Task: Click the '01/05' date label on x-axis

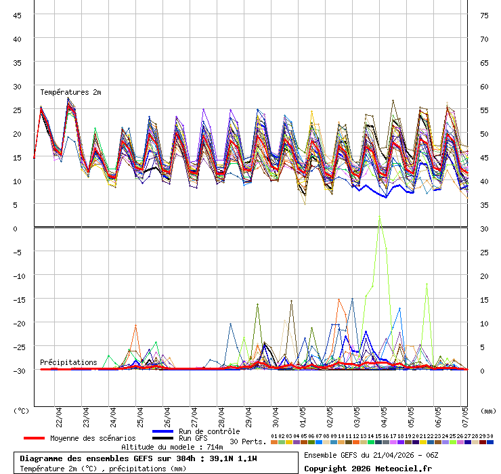Action: point(303,414)
